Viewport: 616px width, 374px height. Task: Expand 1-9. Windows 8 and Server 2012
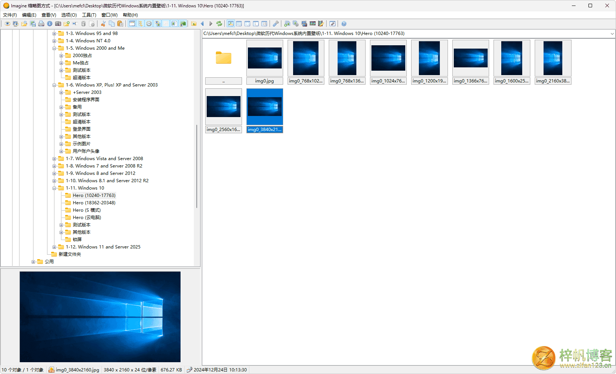tap(54, 173)
